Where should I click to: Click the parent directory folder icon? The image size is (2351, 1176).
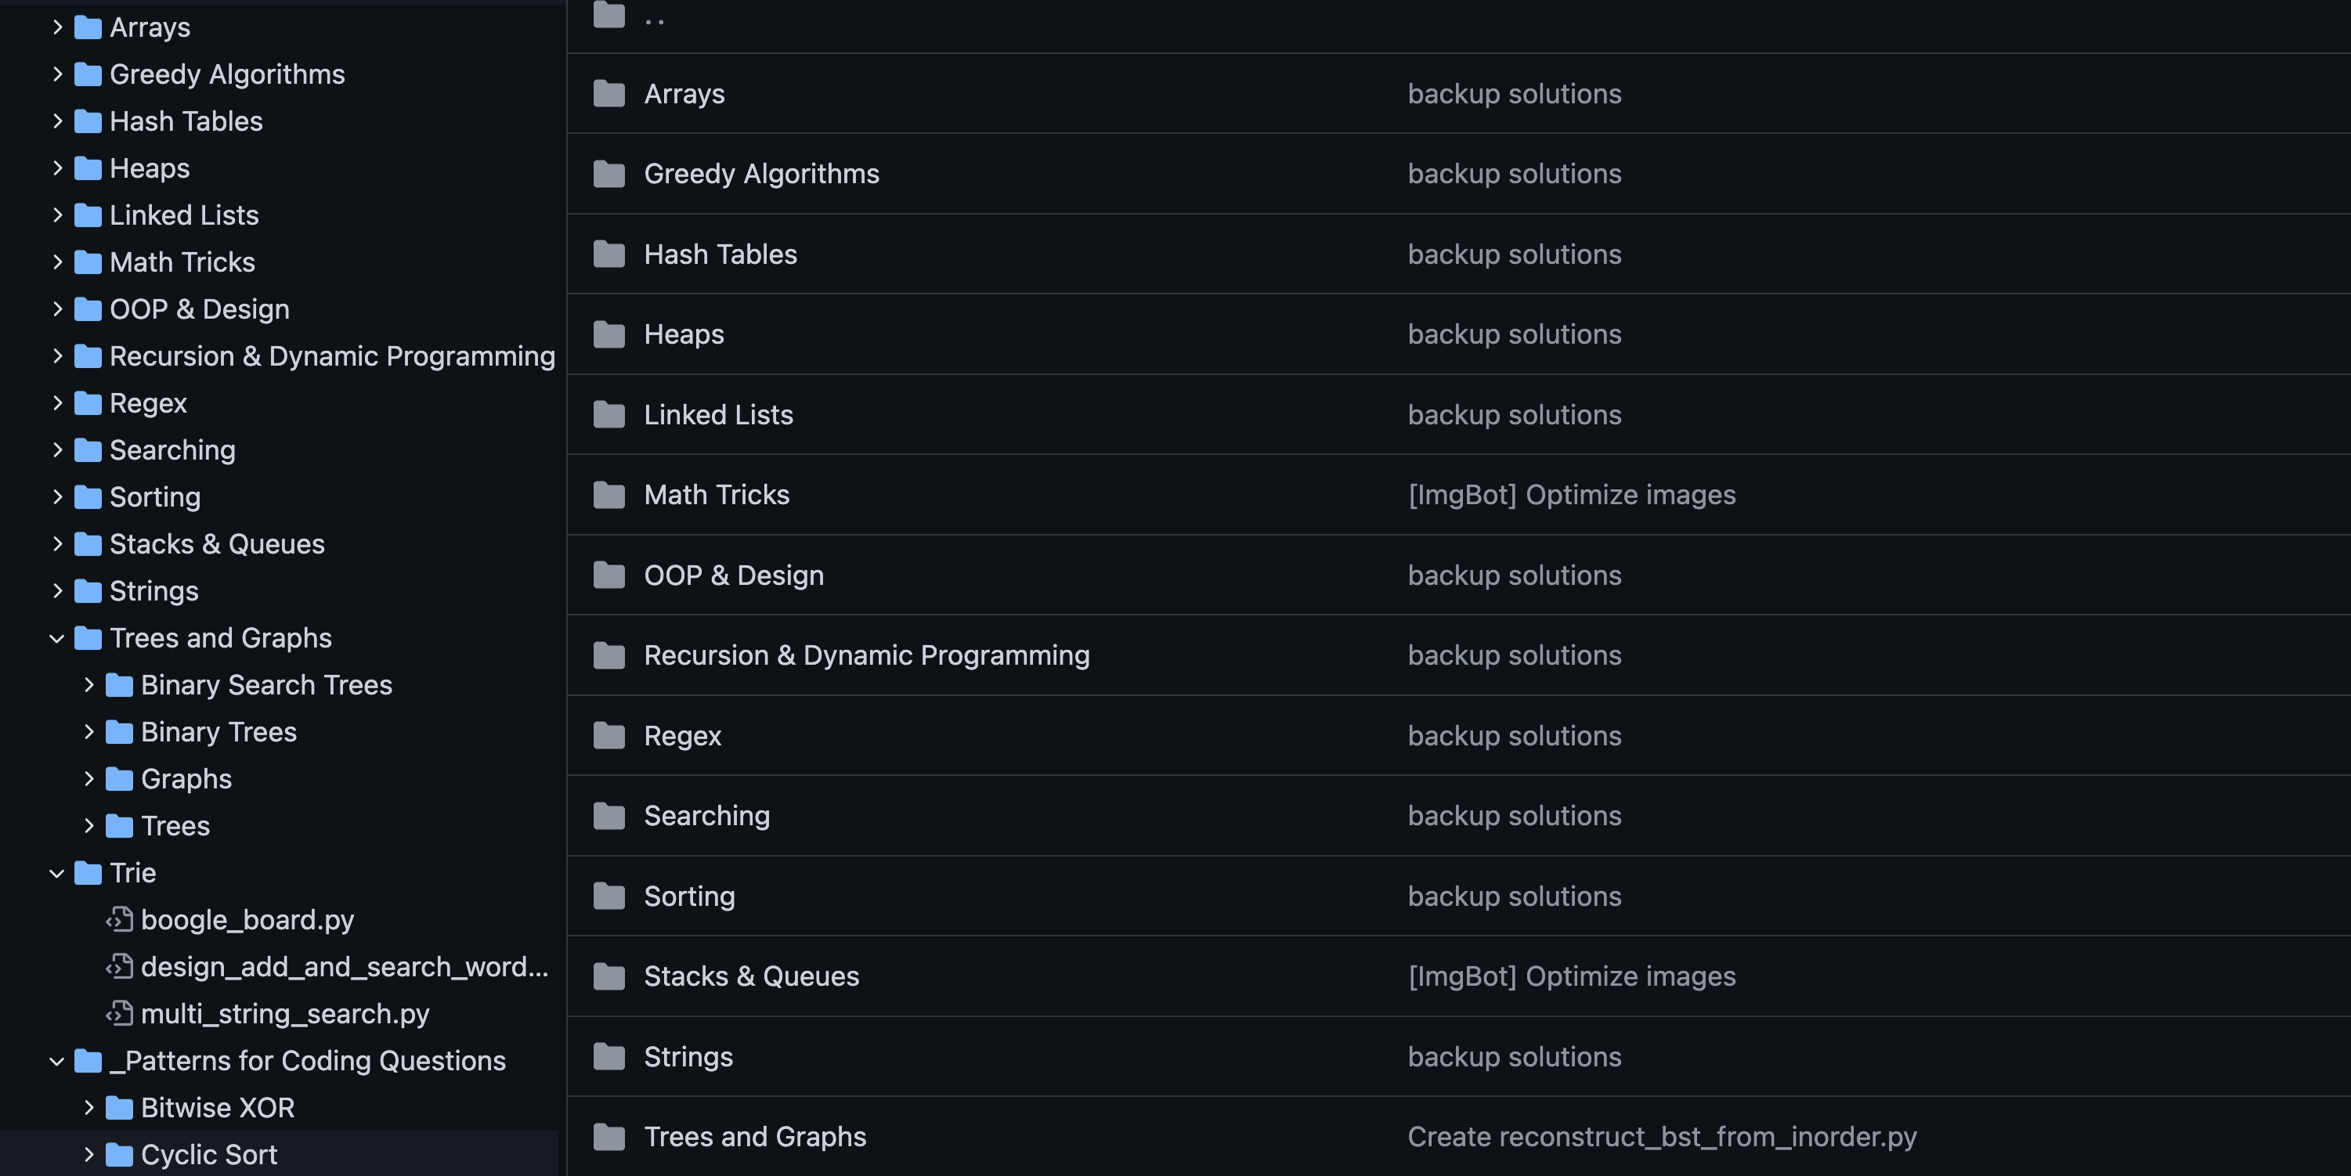[x=609, y=16]
